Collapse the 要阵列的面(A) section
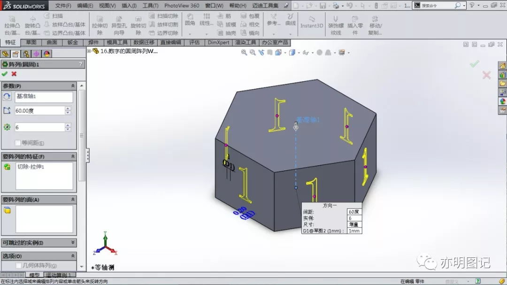 coord(73,200)
